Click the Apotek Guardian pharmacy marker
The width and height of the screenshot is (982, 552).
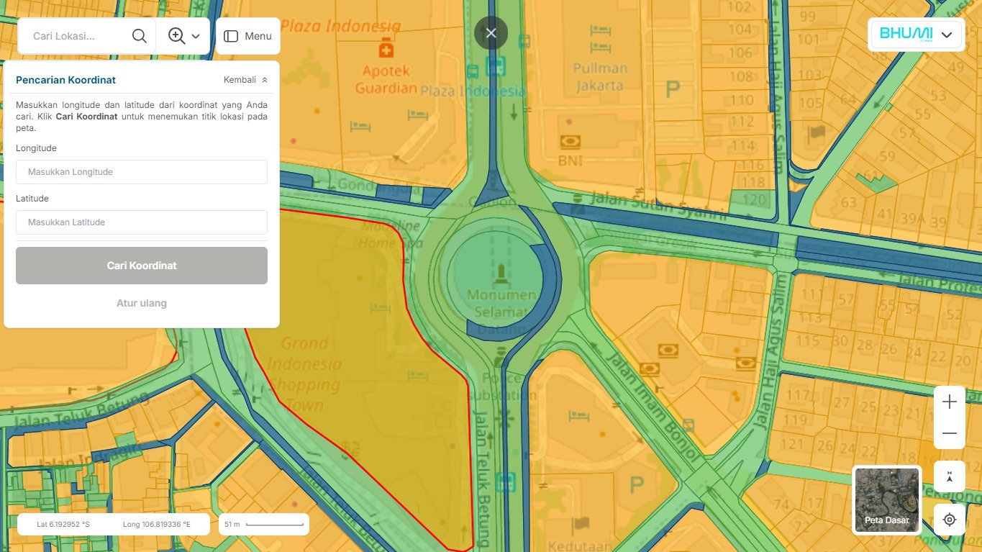tap(386, 50)
